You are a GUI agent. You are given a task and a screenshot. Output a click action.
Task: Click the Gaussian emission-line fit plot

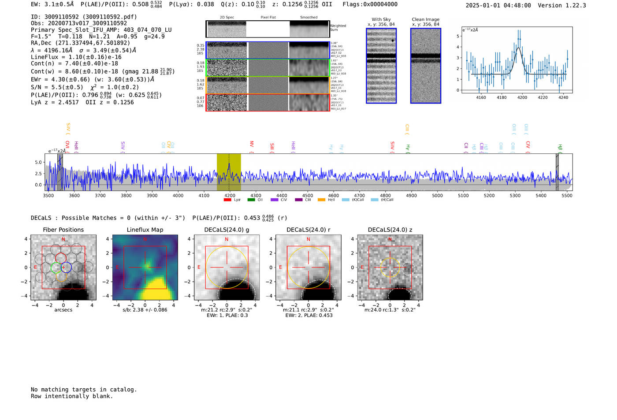(x=517, y=60)
